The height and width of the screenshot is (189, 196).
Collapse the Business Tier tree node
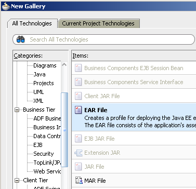(17, 110)
